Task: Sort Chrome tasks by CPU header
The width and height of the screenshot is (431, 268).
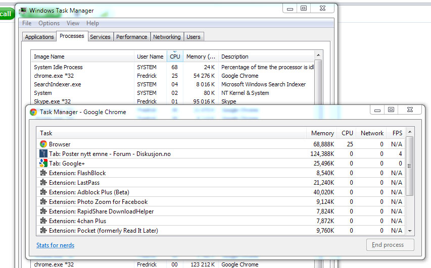Action: pos(347,133)
